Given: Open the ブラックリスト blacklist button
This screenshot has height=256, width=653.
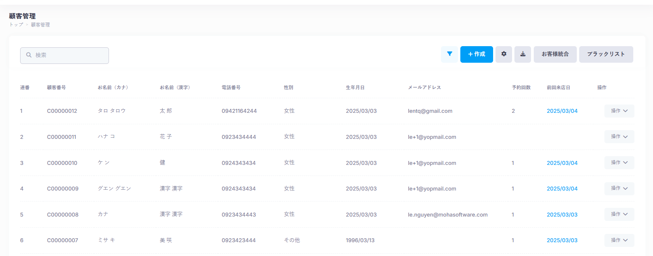Looking at the screenshot, I should pos(606,54).
